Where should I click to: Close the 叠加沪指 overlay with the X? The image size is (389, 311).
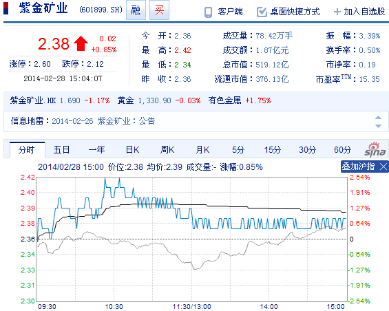(383, 167)
